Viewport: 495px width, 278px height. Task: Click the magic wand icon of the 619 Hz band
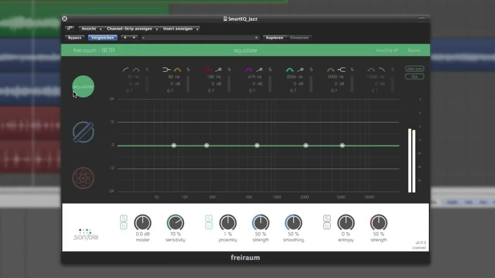(x=259, y=69)
